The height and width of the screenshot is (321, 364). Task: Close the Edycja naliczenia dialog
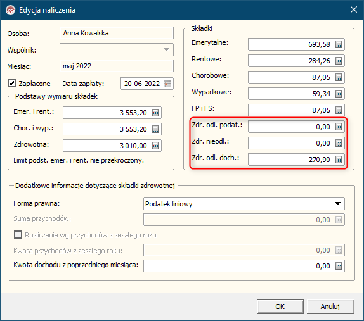coord(354,9)
